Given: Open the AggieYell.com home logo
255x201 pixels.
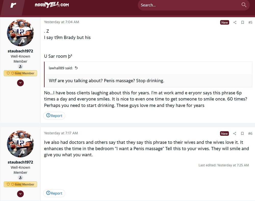Looking at the screenshot, I should [52, 5].
